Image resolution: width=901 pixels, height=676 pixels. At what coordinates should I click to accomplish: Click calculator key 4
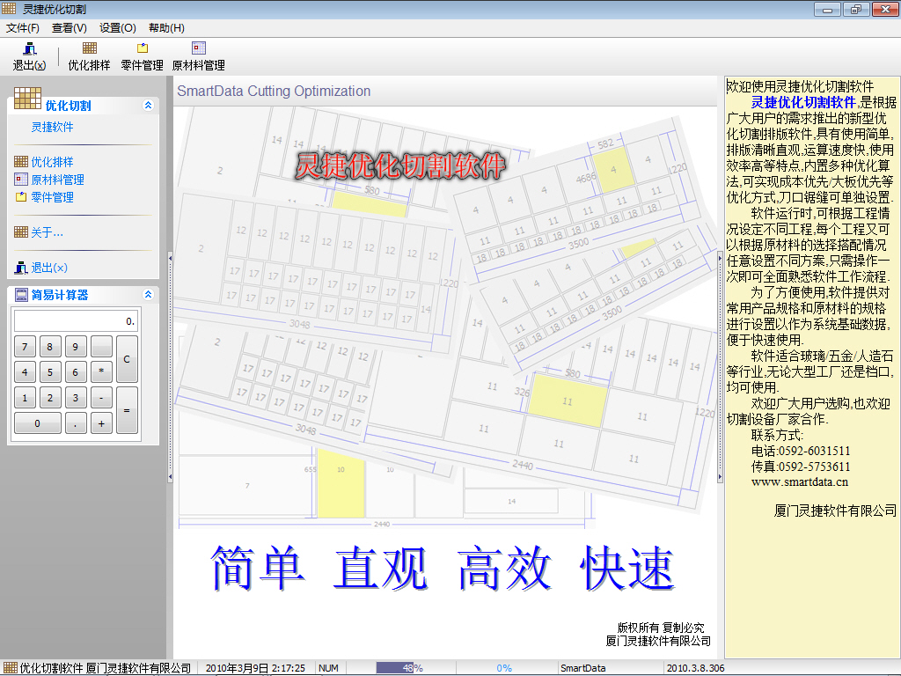pos(25,372)
